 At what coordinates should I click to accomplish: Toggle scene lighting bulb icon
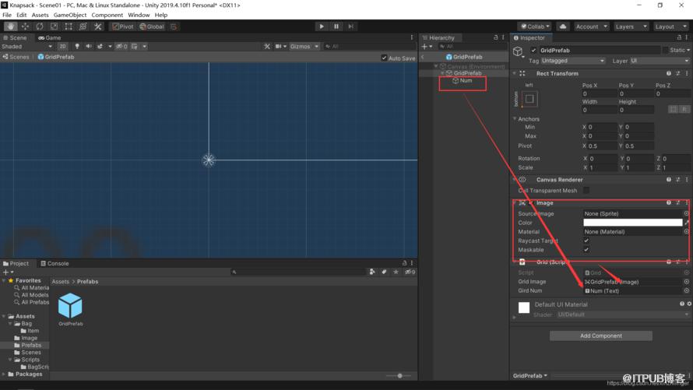pyautogui.click(x=77, y=47)
